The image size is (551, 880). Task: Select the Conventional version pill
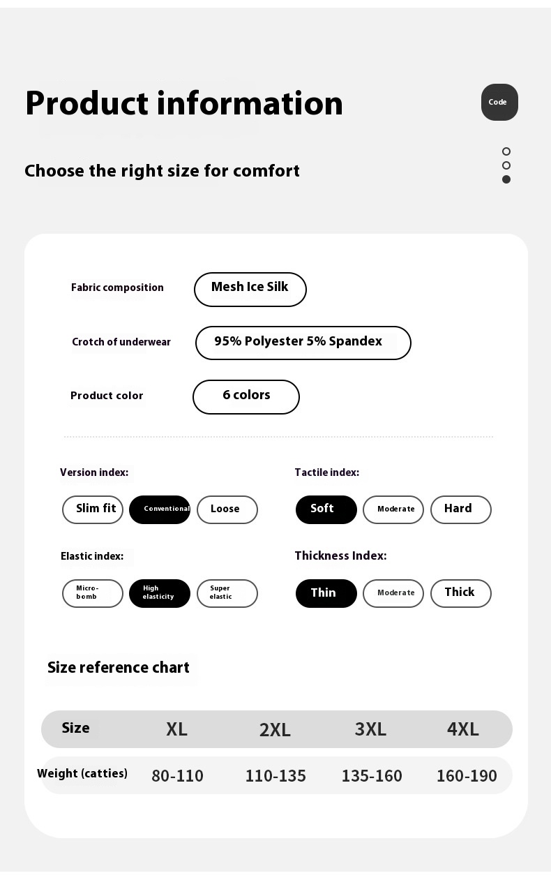pyautogui.click(x=160, y=509)
